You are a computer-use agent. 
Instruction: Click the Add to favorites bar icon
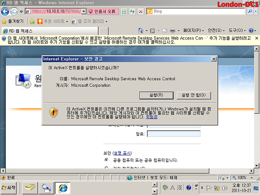coord(32,22)
